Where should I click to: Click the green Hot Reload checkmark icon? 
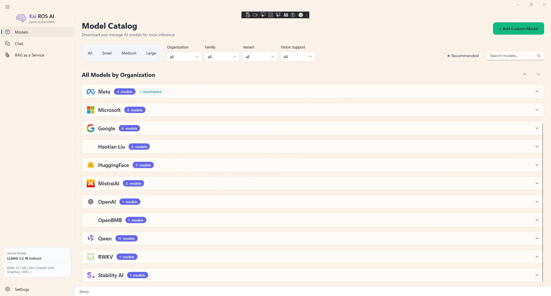pyautogui.click(x=301, y=15)
